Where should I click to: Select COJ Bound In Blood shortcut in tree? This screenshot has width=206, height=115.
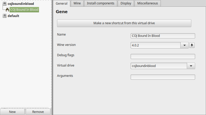(x=24, y=10)
